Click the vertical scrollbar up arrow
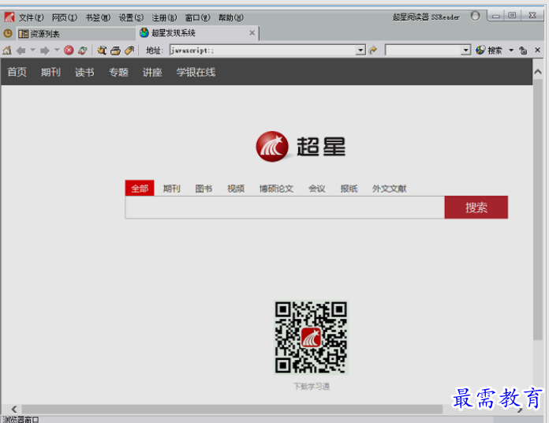The image size is (549, 423). click(x=538, y=72)
